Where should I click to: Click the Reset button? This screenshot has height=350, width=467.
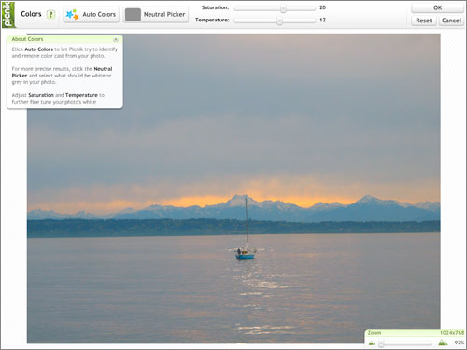424,21
